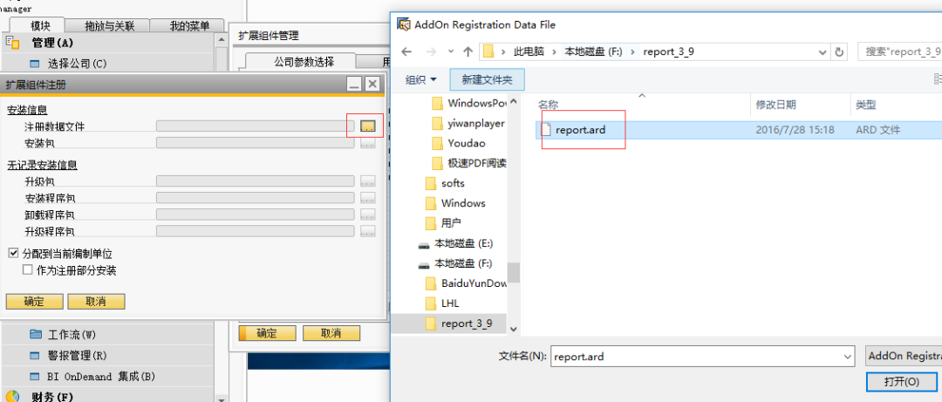Select report_3_9 folder in tree
Image resolution: width=942 pixels, height=402 pixels.
(459, 324)
